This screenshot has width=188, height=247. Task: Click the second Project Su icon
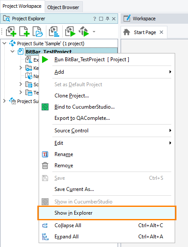12,101
